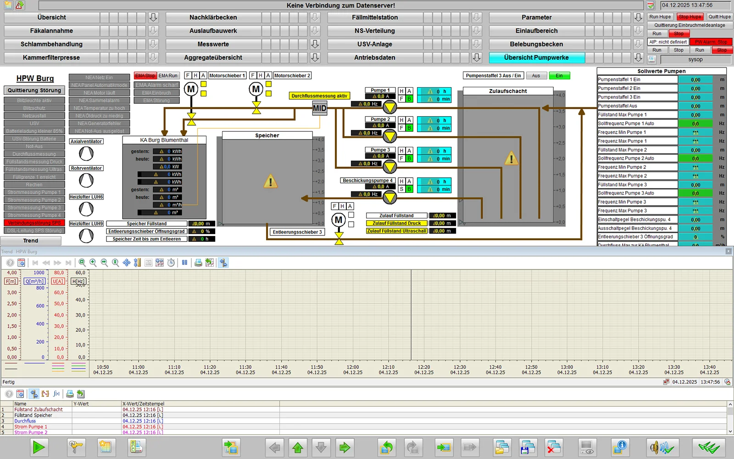Click the Trend button
The width and height of the screenshot is (734, 459).
coord(31,241)
